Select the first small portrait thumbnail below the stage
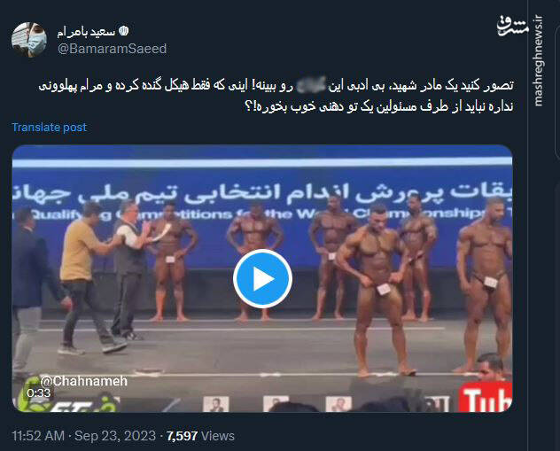This screenshot has width=560, height=451. click(x=215, y=404)
